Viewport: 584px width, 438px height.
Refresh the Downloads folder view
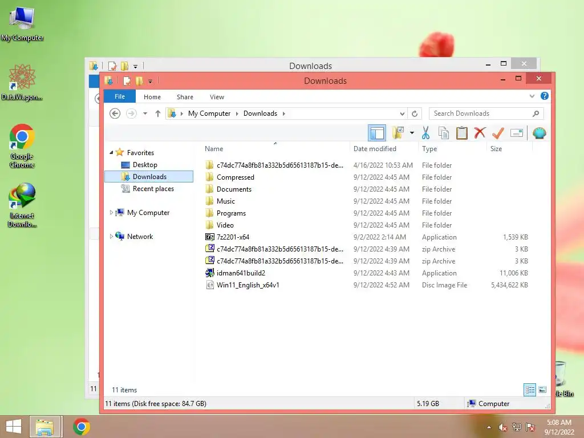(x=415, y=113)
